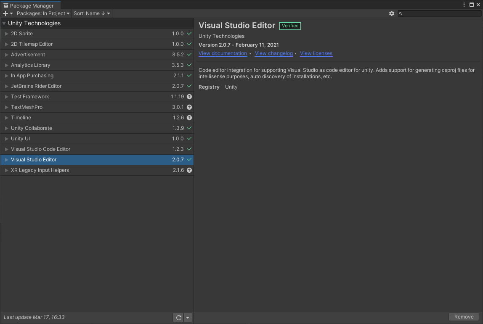The height and width of the screenshot is (324, 483).
Task: Select the TextMeshPro package
Action: pos(97,107)
